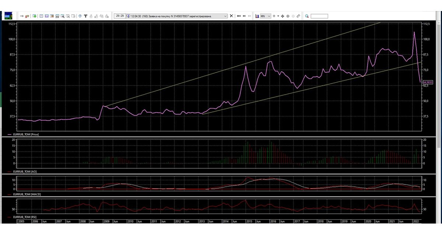Select the ruler measurement tool icon
The height and width of the screenshot is (248, 442).
coord(298,16)
